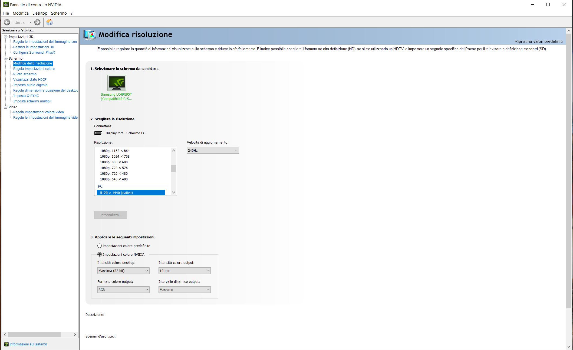Open Regola impostazioni colore
Viewport: 573px width, 350px height.
[34, 69]
